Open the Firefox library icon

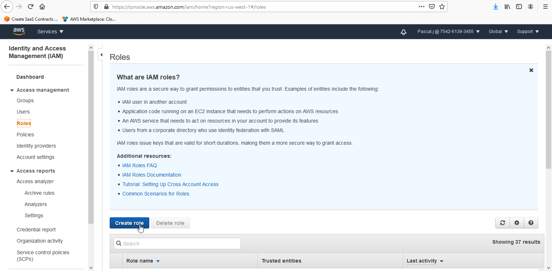(508, 7)
